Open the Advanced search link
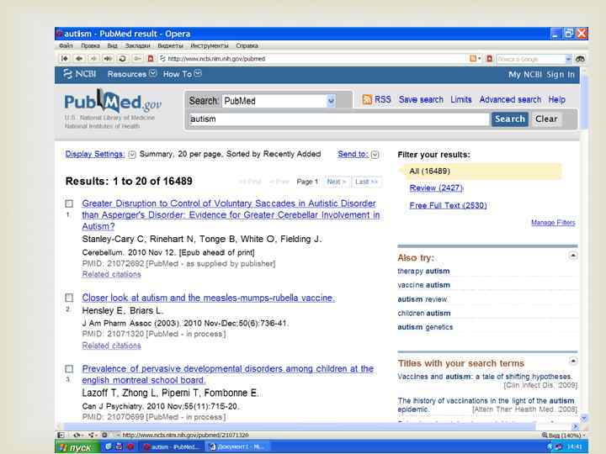Screen dimensions: 606x454 (510, 99)
